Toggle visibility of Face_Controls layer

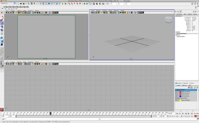tap(176, 100)
